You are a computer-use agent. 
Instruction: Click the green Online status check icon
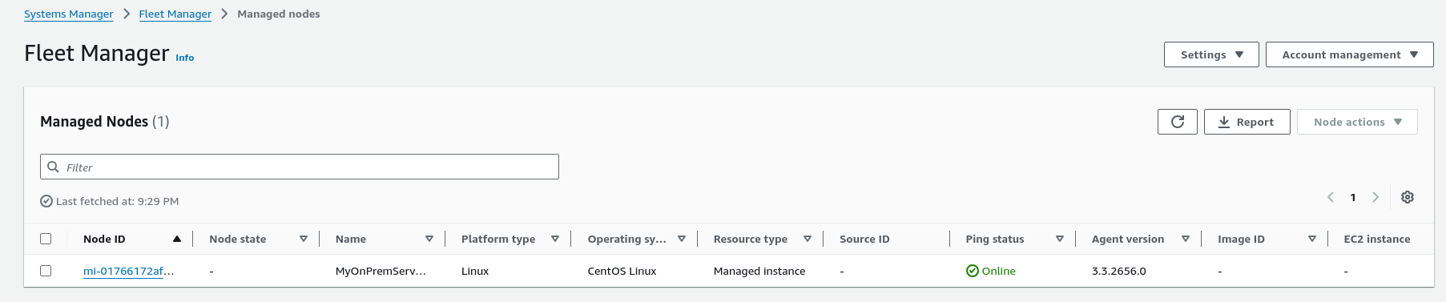click(x=972, y=271)
